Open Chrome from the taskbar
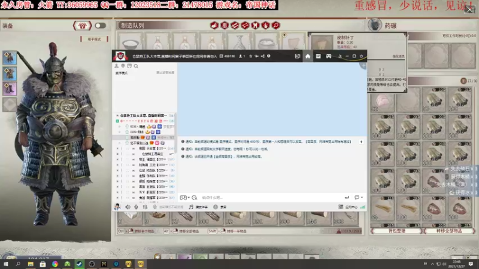 [54, 264]
